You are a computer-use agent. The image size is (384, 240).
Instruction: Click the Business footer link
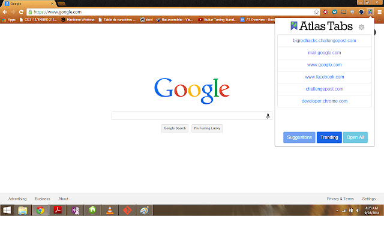pos(43,199)
